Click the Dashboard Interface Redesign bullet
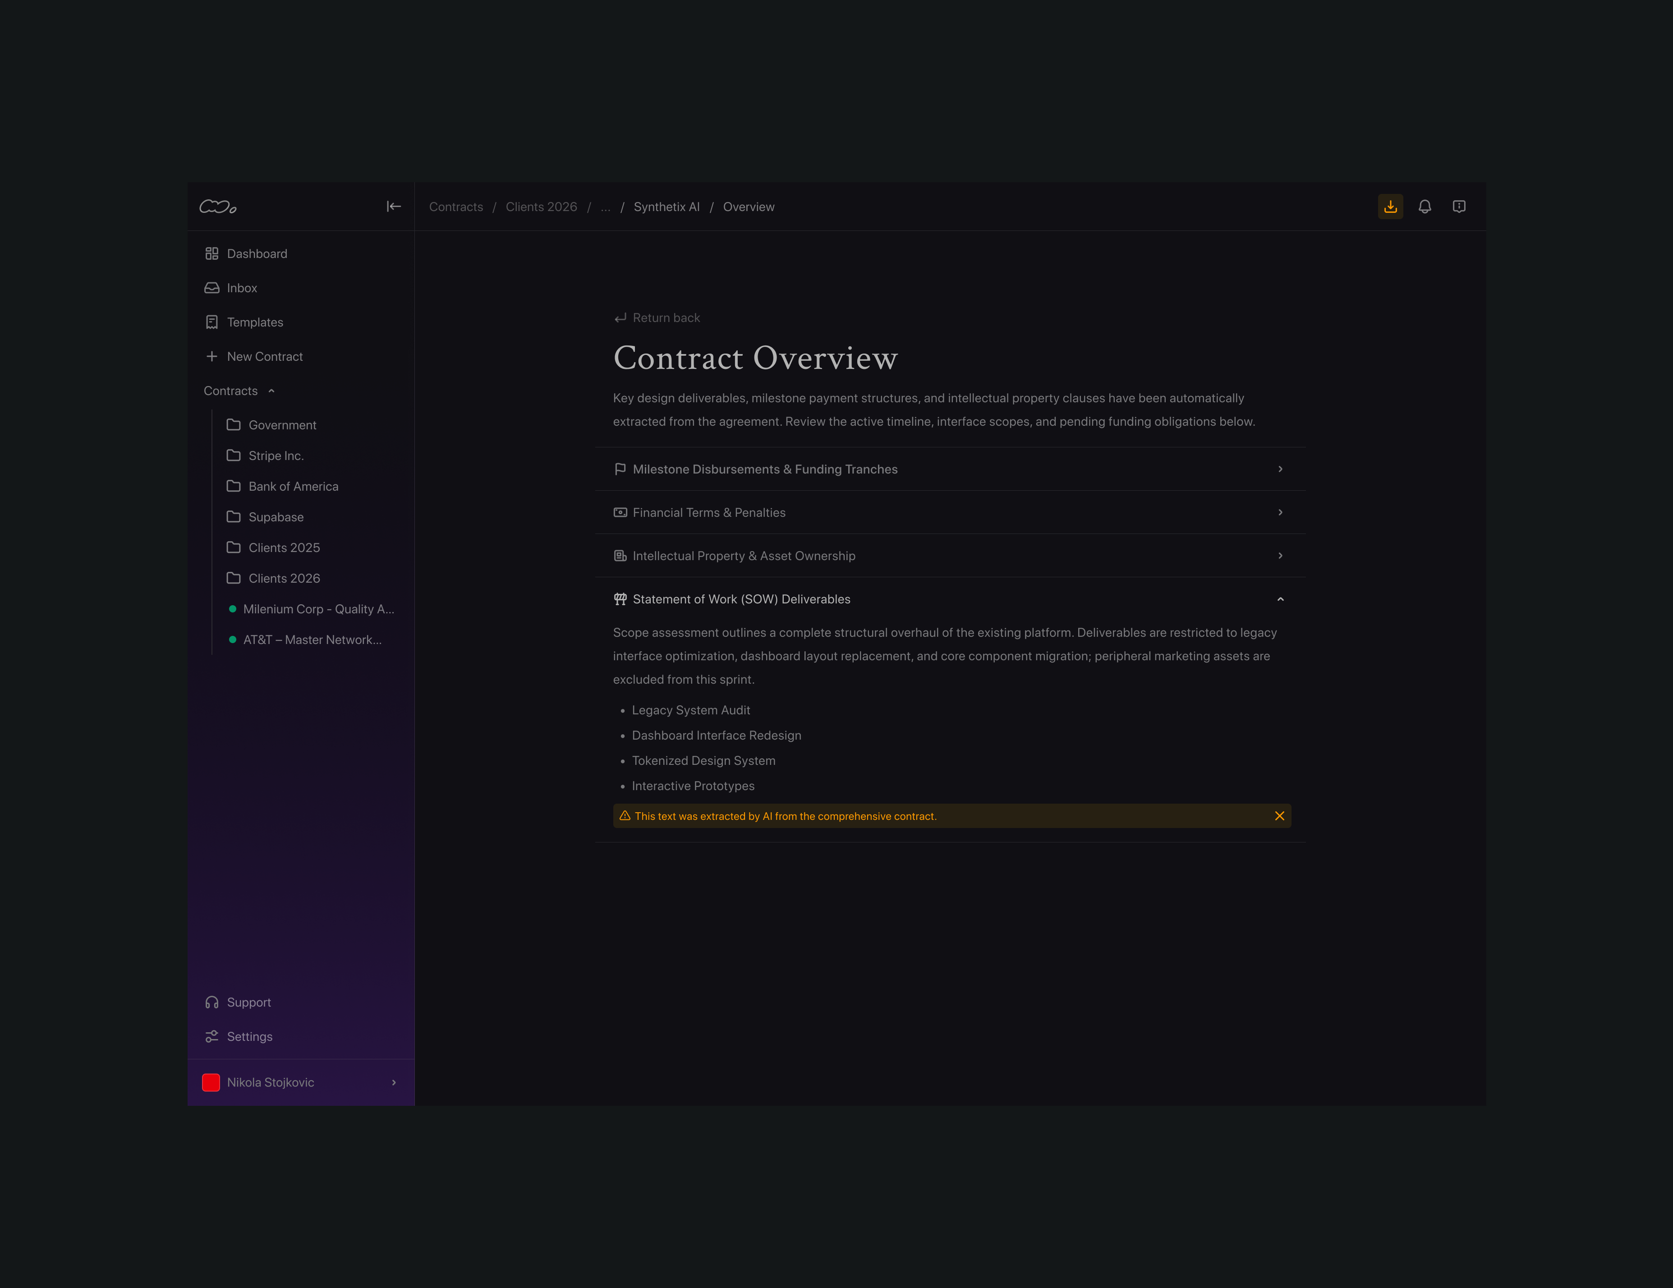Image resolution: width=1673 pixels, height=1288 pixels. 716,736
